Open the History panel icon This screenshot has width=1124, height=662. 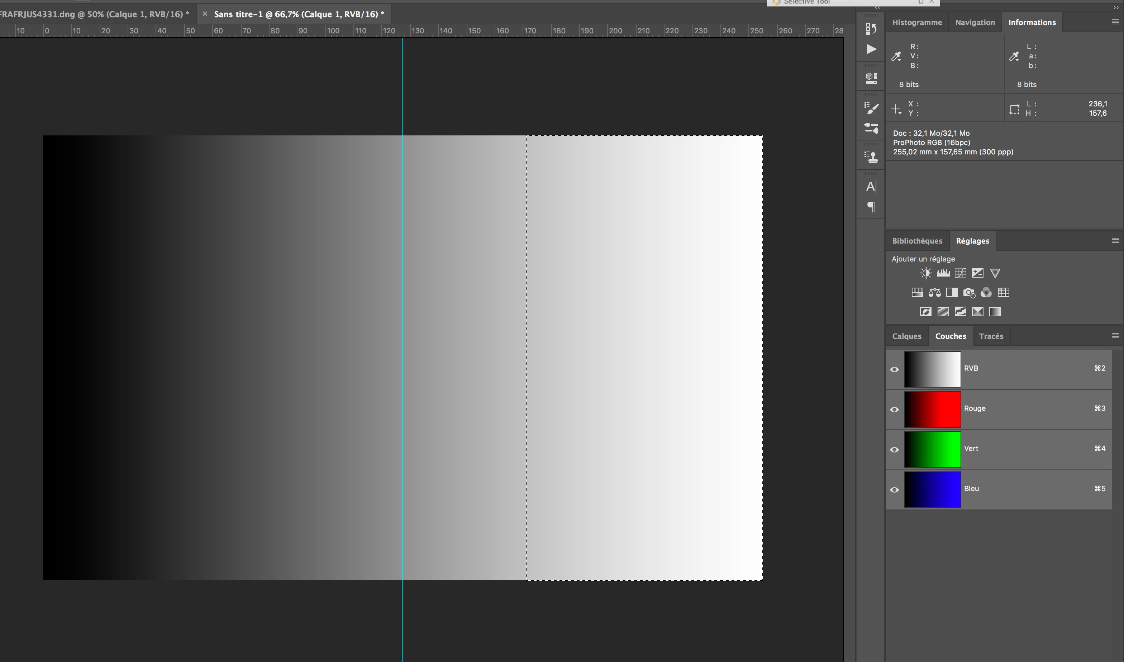tap(871, 29)
